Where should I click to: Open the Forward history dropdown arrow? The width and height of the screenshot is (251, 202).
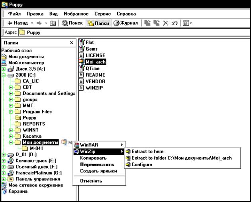pos(46,23)
